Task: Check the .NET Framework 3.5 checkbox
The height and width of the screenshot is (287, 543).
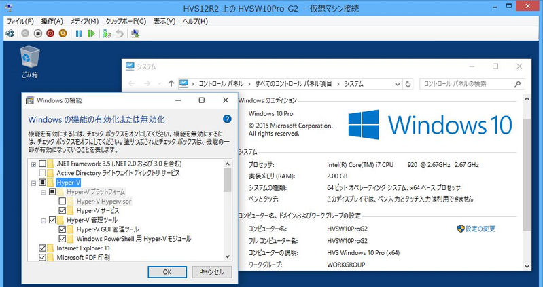Action: [x=42, y=164]
